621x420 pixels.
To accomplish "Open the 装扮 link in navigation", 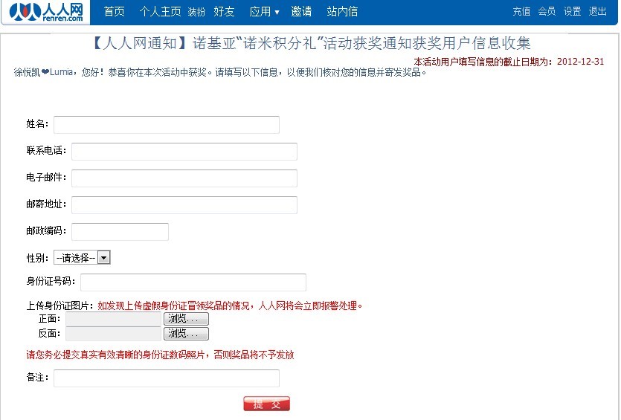I will coord(196,13).
